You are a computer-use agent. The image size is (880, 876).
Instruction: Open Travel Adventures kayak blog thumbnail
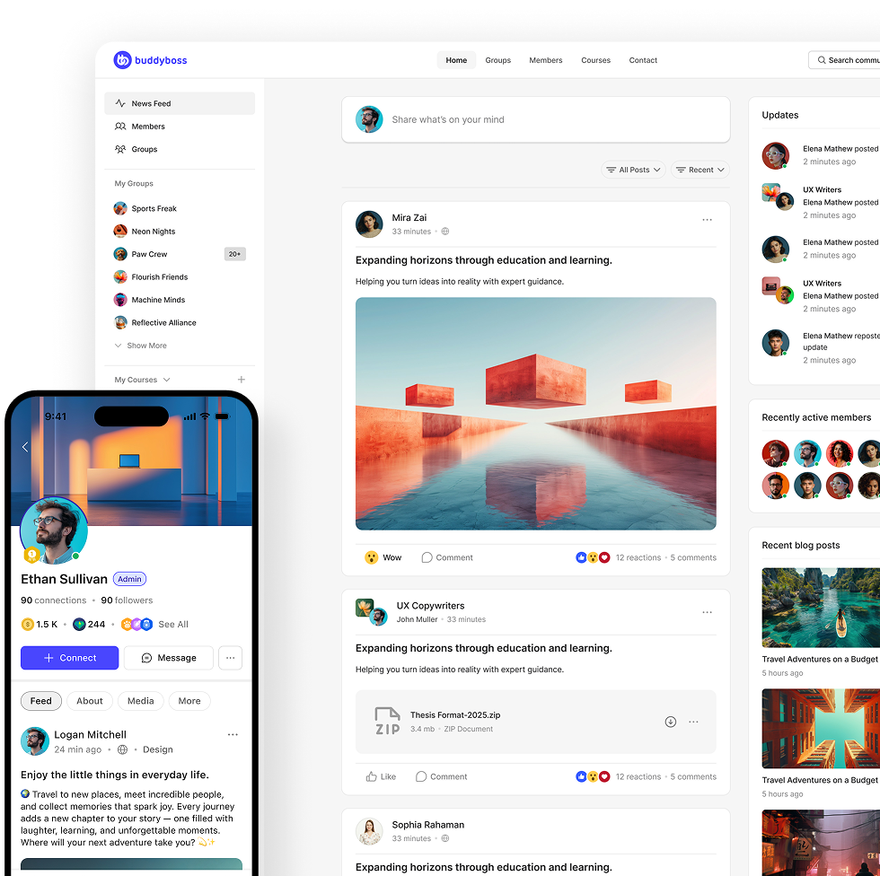pos(821,608)
